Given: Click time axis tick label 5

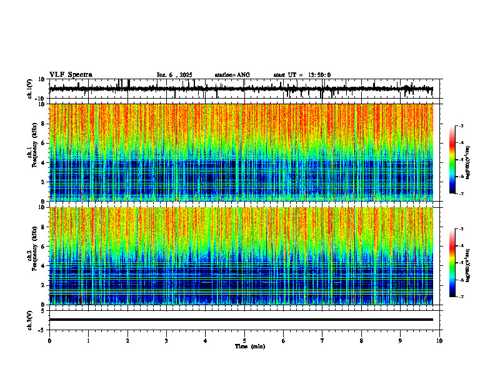Looking at the screenshot, I should click(x=244, y=341).
